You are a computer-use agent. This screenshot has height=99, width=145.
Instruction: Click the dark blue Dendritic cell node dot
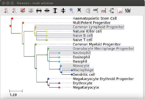[72, 74]
